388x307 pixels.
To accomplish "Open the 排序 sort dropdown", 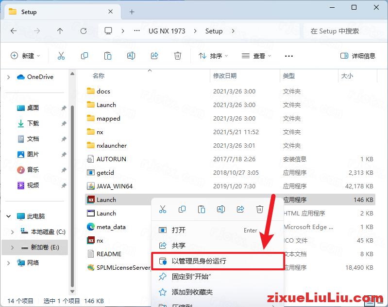I will (x=213, y=56).
